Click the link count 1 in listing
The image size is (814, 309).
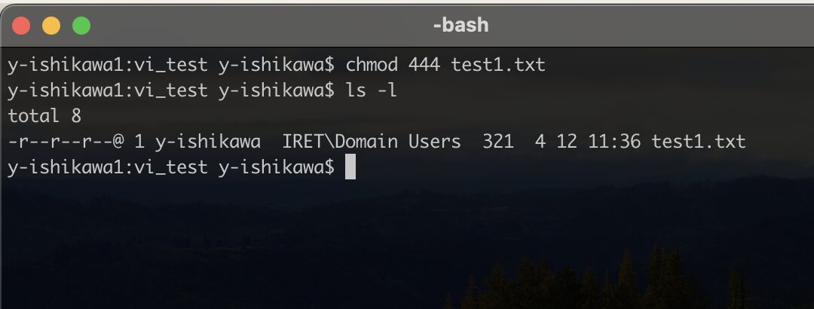pyautogui.click(x=139, y=141)
